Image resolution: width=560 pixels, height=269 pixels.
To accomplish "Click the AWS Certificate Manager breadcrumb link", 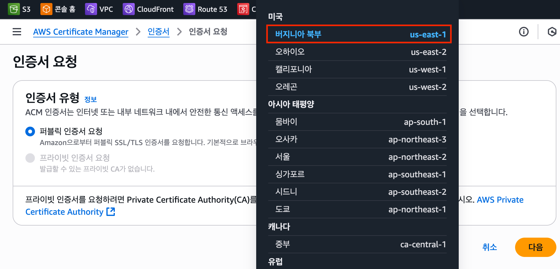I will click(81, 32).
